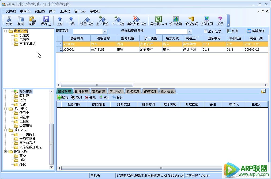Paste content with 粘贴 toolbar icon
The image size is (271, 179).
click(x=32, y=20)
